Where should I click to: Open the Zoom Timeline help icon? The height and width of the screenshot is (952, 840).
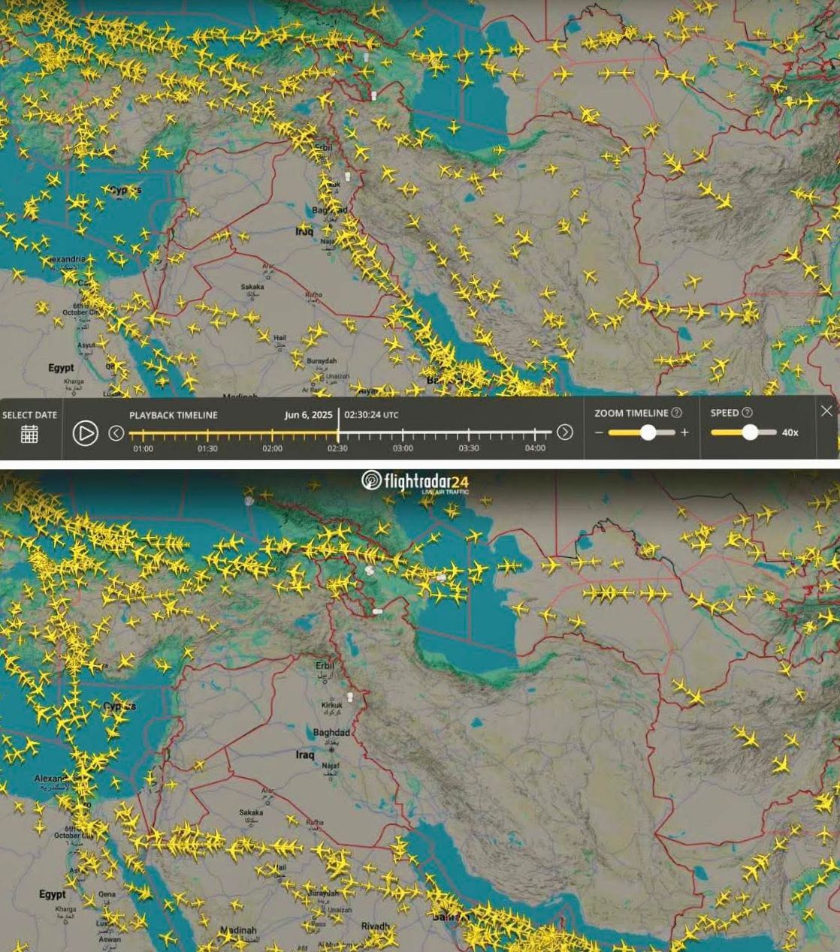676,413
